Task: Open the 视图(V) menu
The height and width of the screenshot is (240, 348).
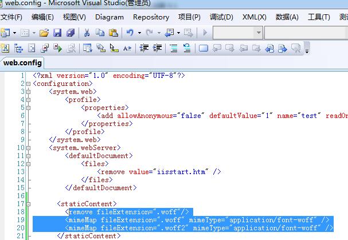Action: [x=75, y=17]
